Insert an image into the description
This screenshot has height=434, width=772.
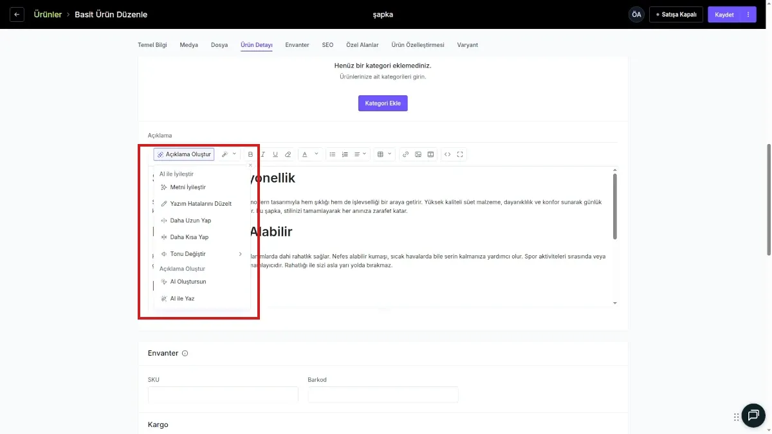(418, 154)
